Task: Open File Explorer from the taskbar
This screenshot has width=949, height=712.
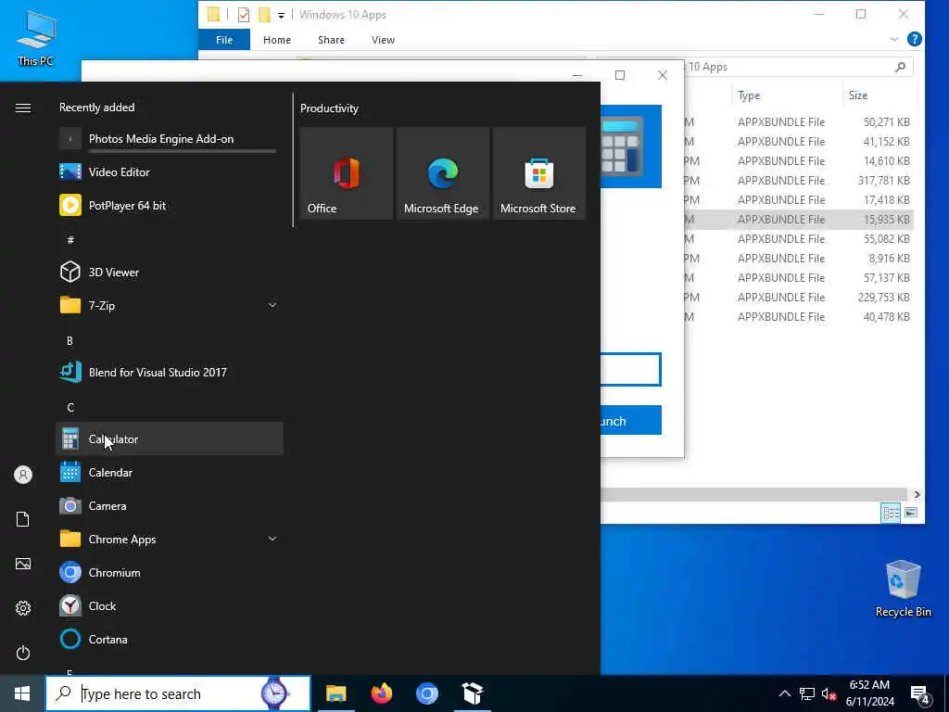Action: point(335,693)
